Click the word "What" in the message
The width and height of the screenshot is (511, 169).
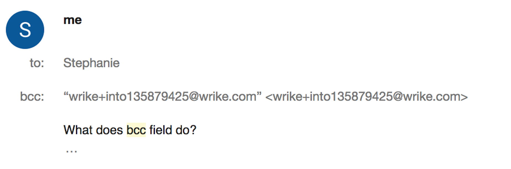click(78, 130)
